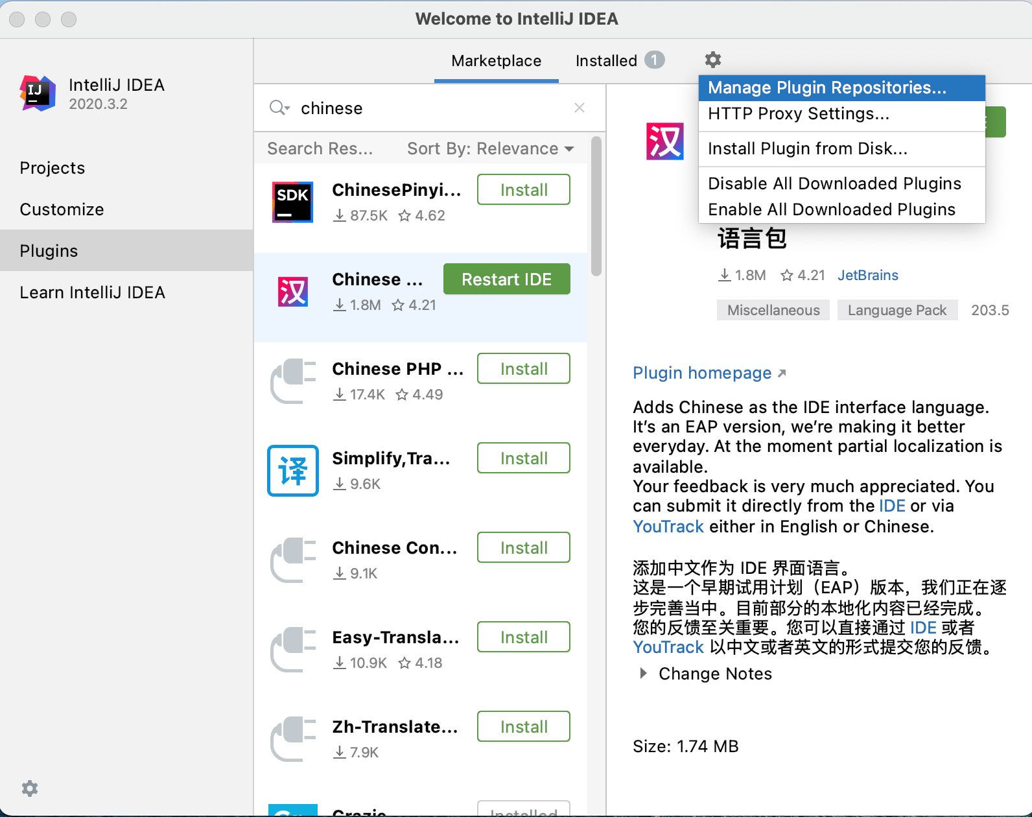Open Learn IntelliJ IDEA in sidebar
The image size is (1032, 817).
[126, 292]
